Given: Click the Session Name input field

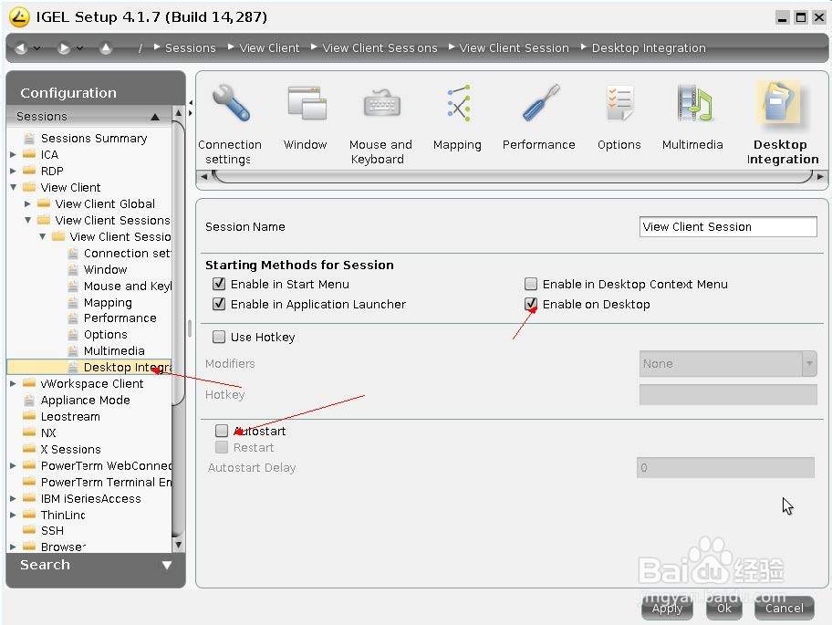Looking at the screenshot, I should pos(728,227).
